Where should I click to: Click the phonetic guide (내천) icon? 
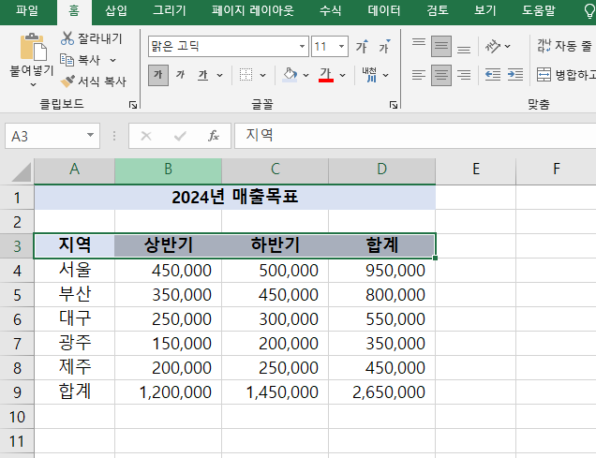(369, 75)
